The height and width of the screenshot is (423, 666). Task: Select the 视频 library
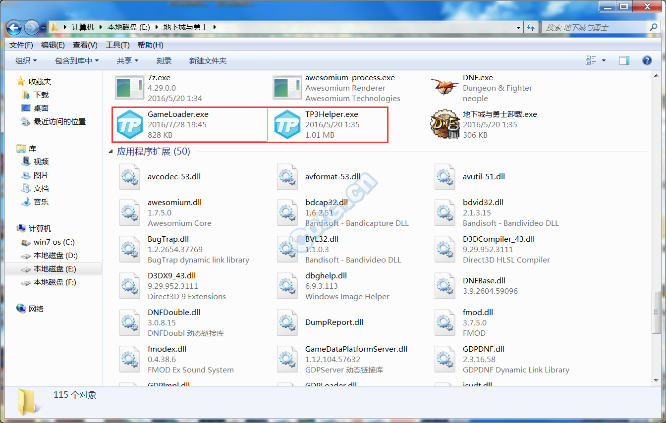36,161
